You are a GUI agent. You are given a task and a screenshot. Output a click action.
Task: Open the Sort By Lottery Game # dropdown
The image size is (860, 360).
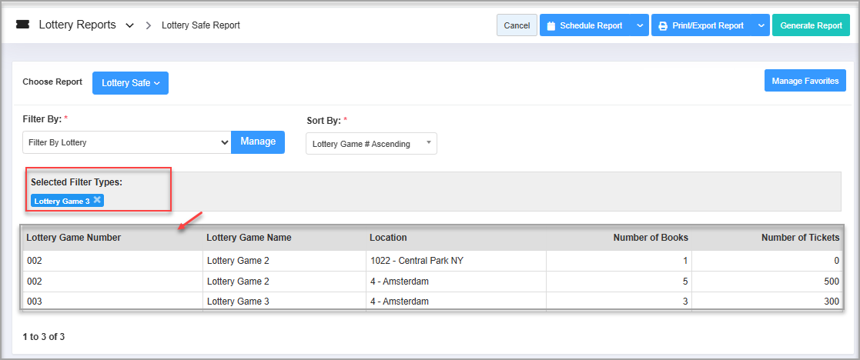click(x=370, y=144)
